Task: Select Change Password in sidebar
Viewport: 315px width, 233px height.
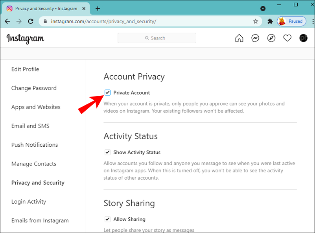Action: pos(34,88)
